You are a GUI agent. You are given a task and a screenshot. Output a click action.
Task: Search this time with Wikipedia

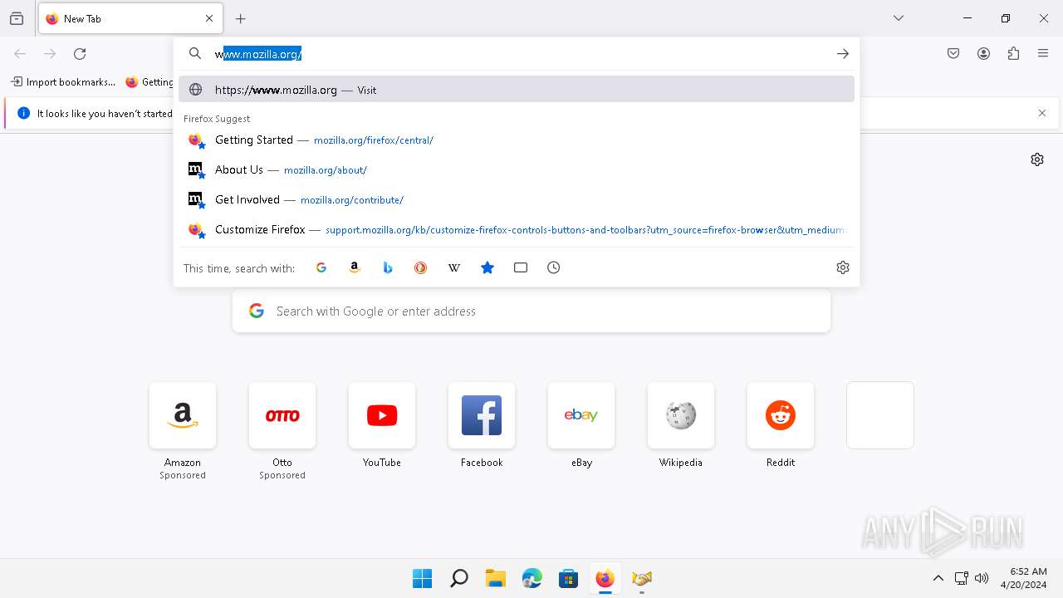pos(454,267)
